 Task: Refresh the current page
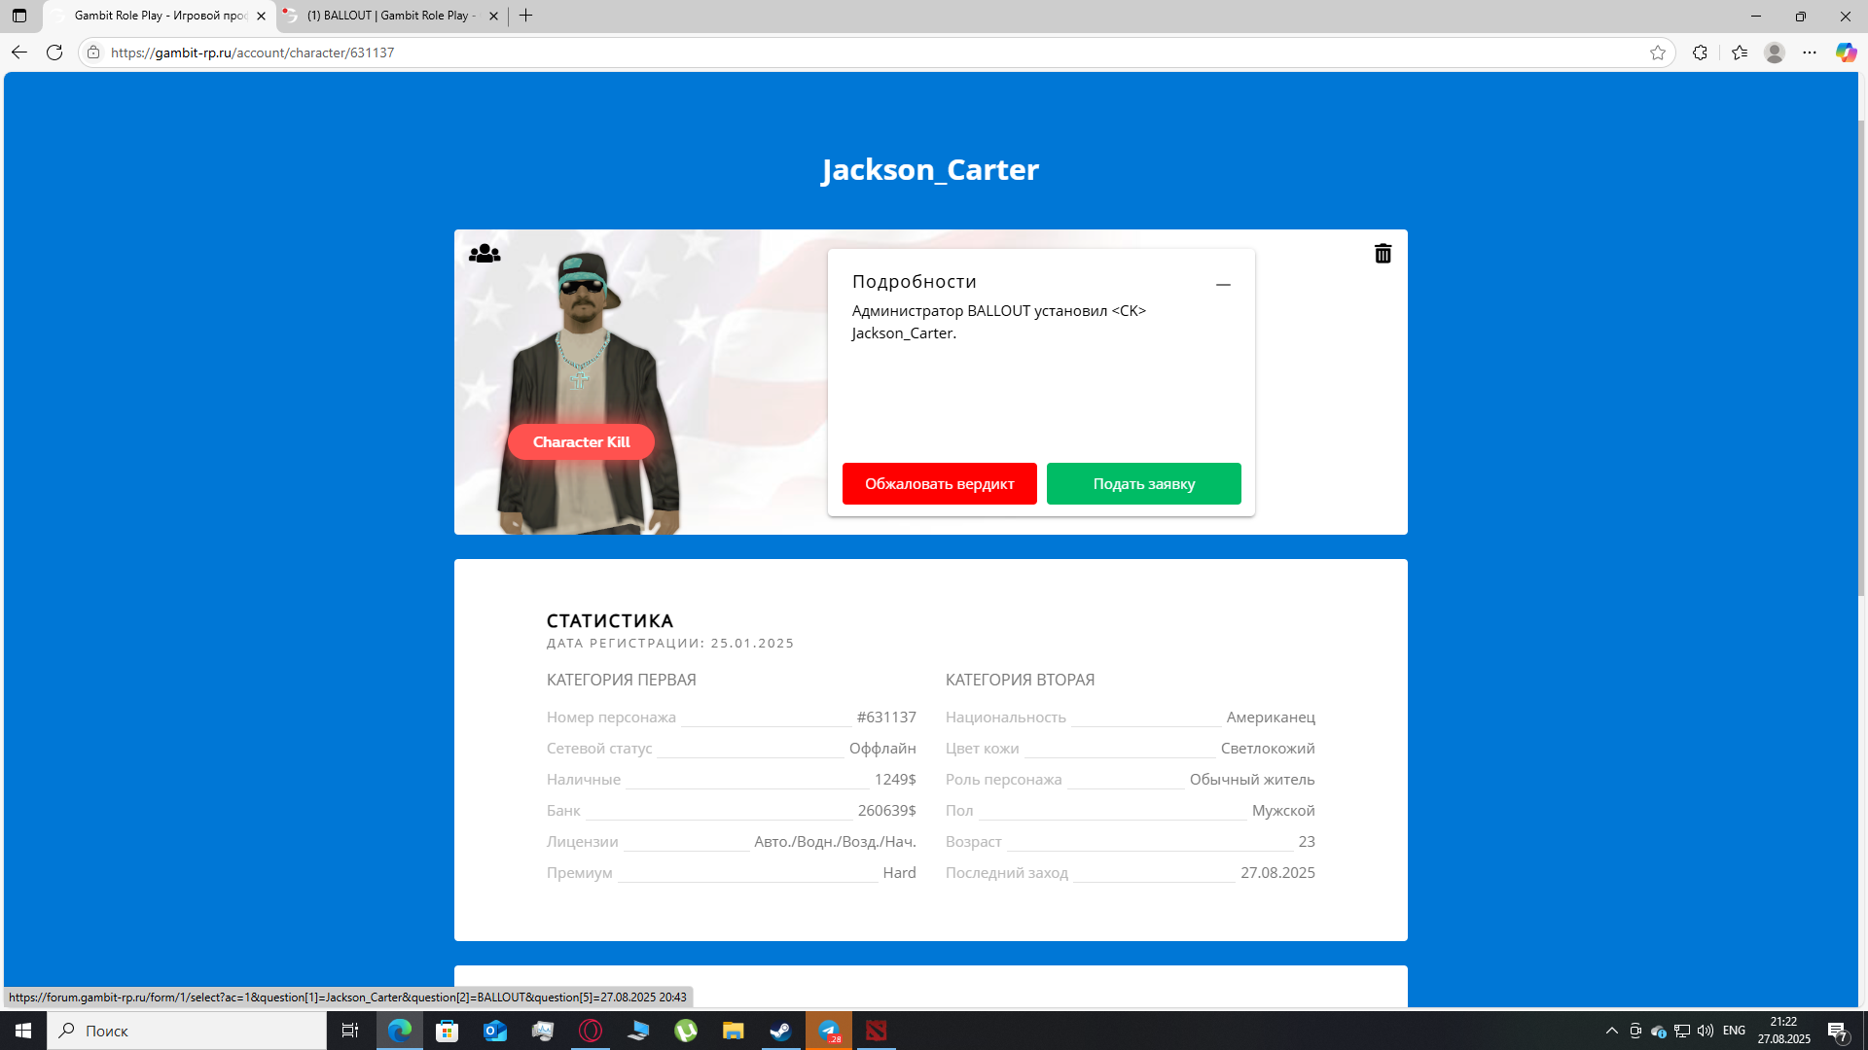point(54,52)
